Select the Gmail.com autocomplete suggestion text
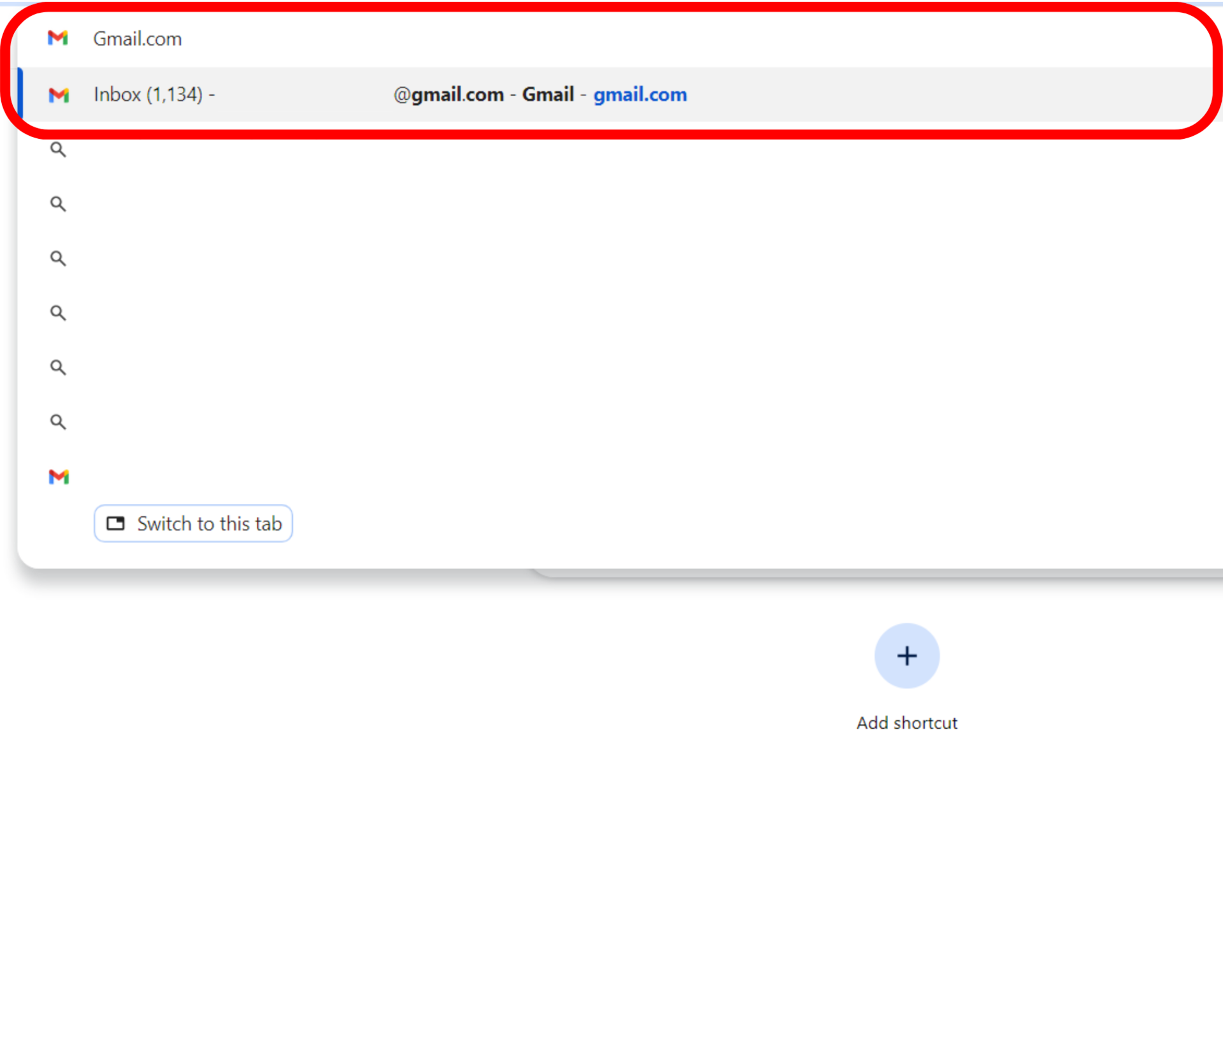Image resolution: width=1223 pixels, height=1040 pixels. coord(138,39)
